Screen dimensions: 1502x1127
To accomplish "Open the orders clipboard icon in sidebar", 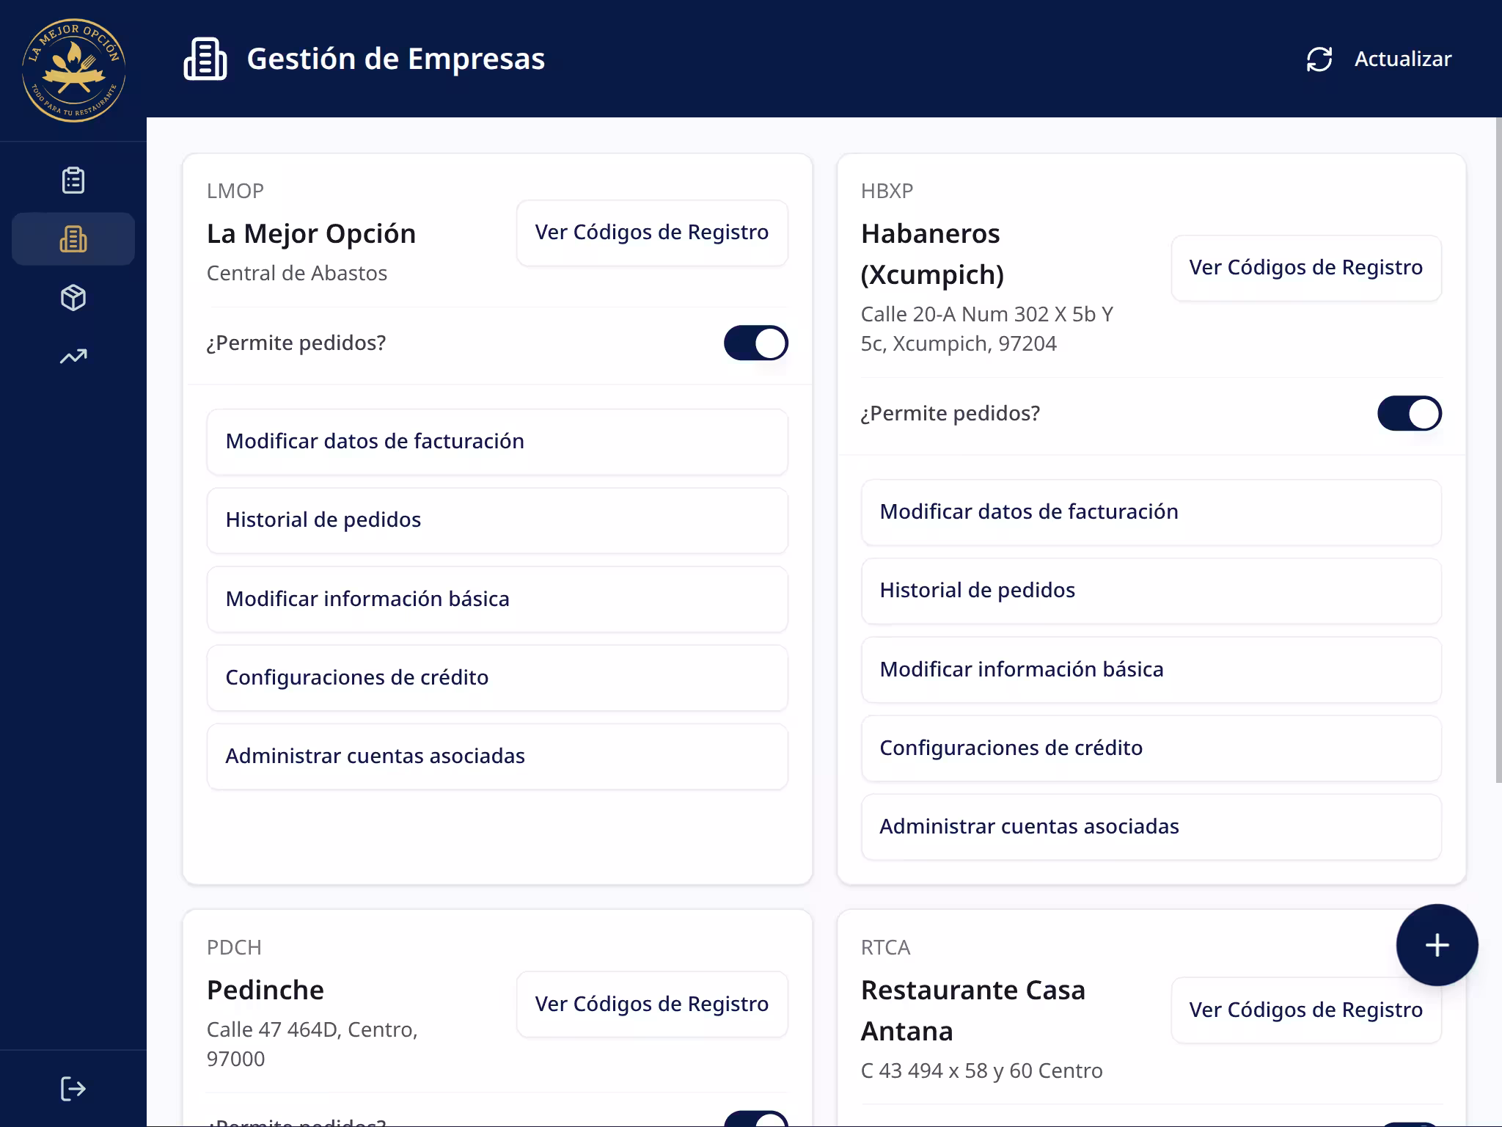I will (x=73, y=180).
